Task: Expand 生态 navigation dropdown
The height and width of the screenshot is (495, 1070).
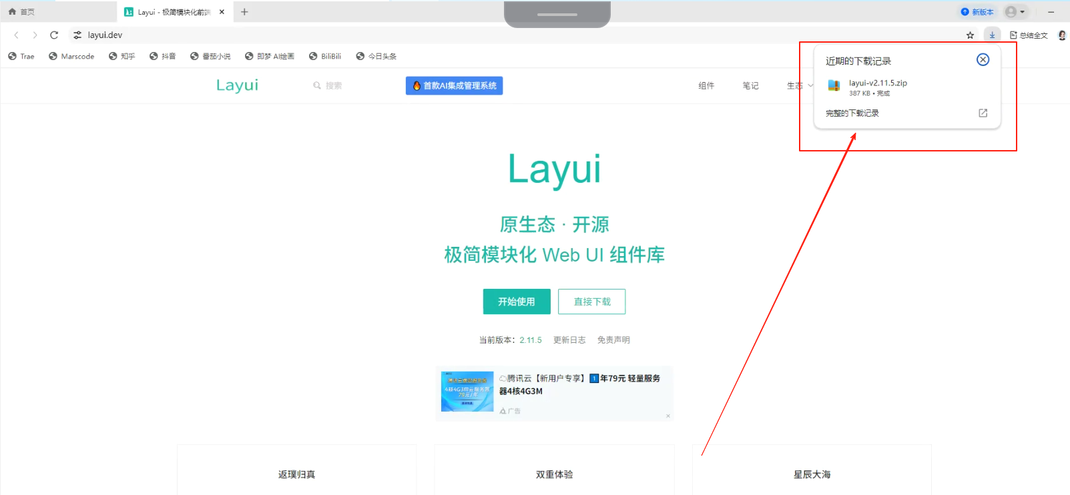Action: tap(800, 85)
